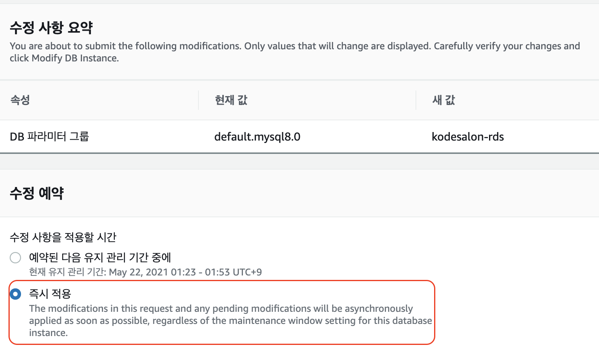This screenshot has height=353, width=599.
Task: Select the 새 값 column header
Action: click(443, 100)
